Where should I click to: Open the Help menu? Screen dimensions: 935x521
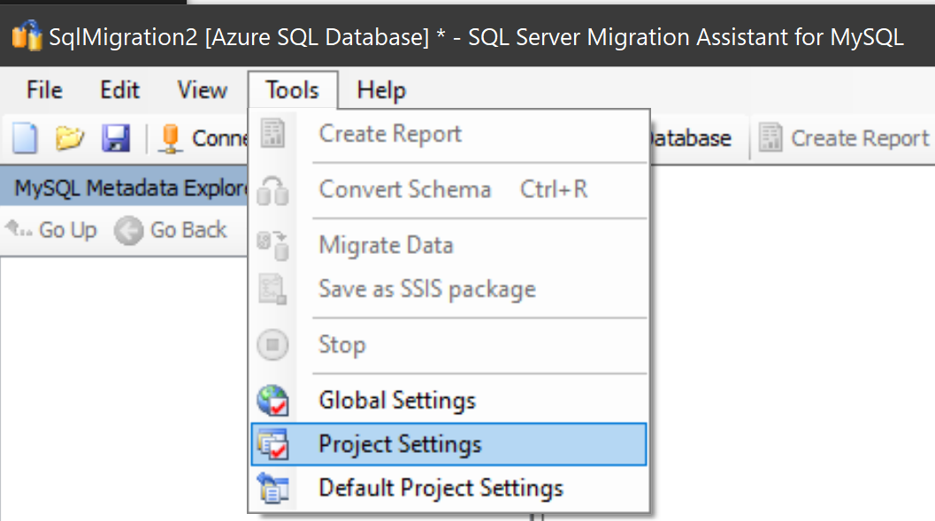click(x=380, y=89)
